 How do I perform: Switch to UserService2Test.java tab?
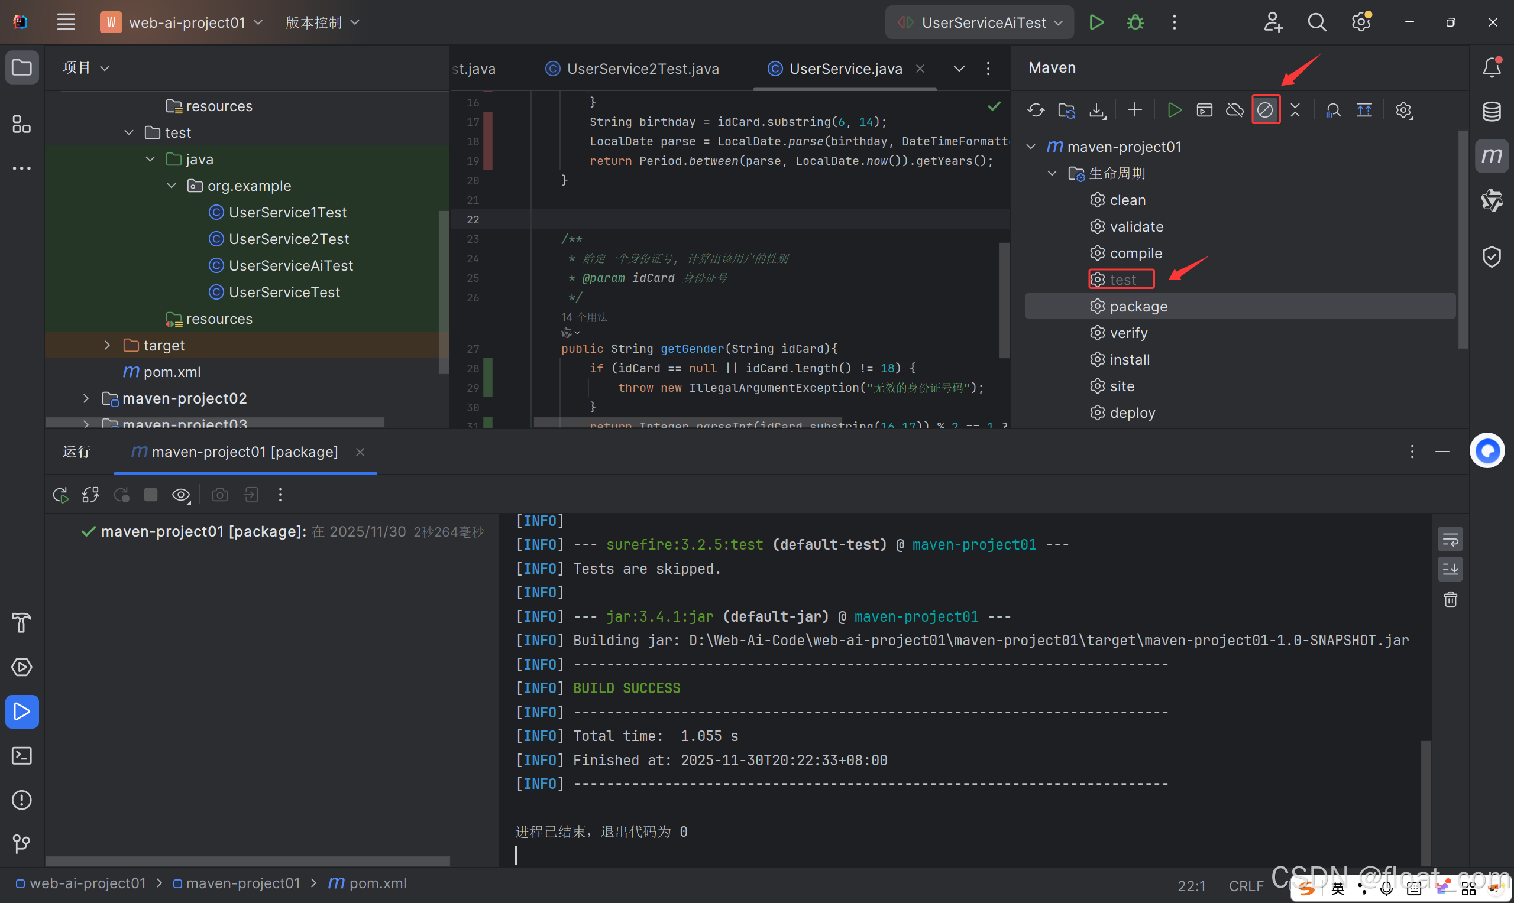point(642,69)
